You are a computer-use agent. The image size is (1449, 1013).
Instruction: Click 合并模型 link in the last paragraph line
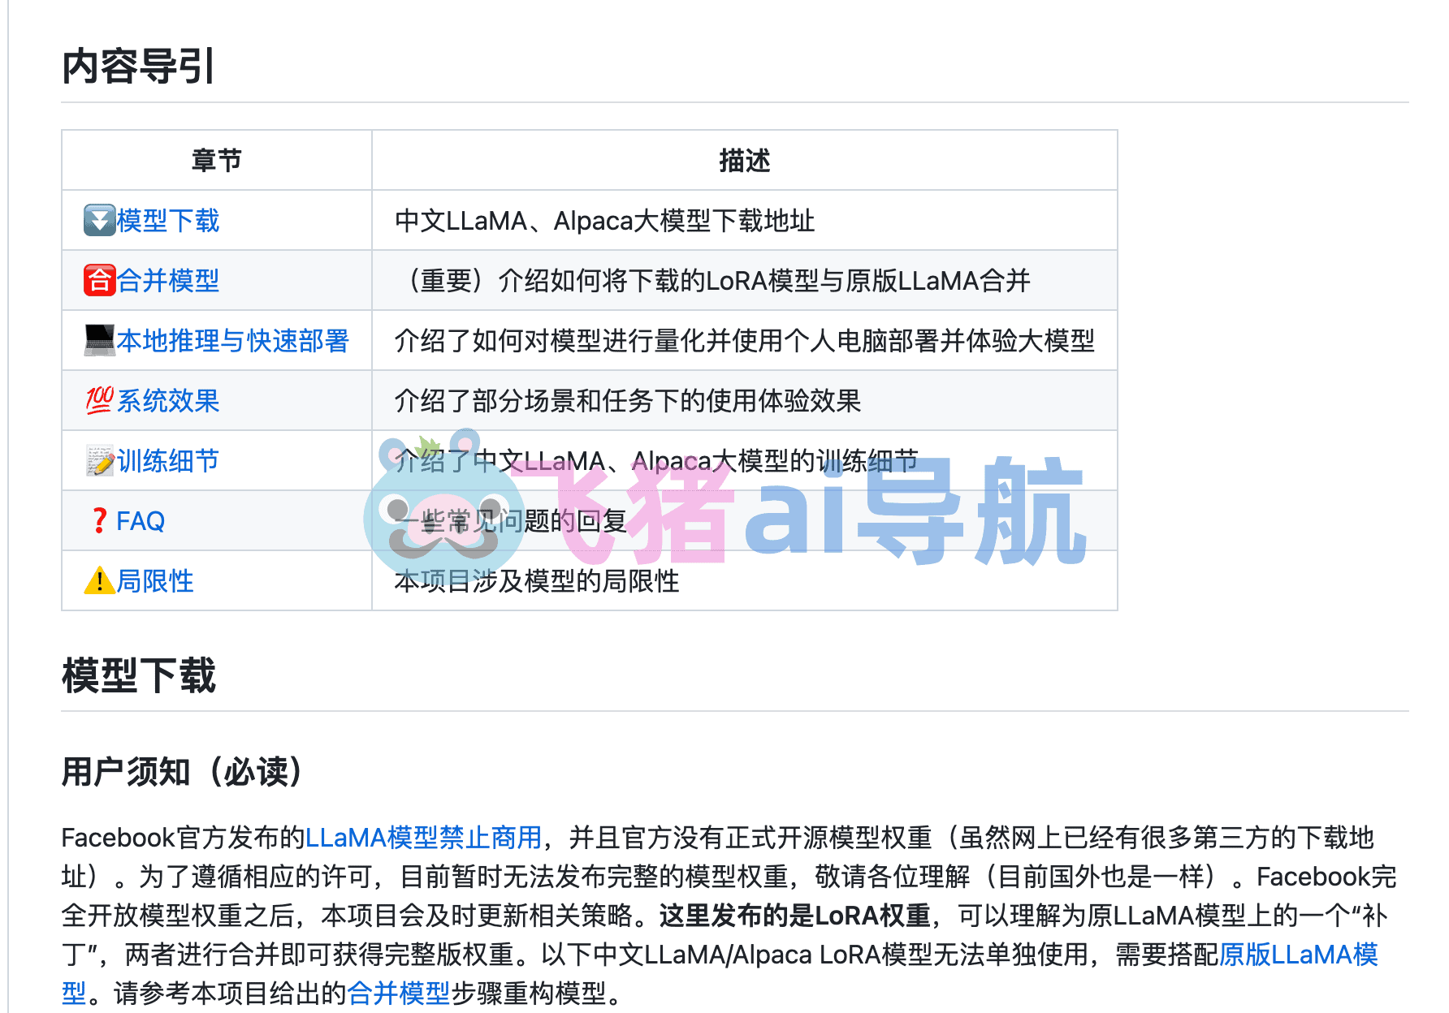point(398,993)
